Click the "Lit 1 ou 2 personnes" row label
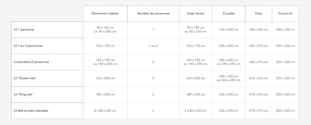 tap(28, 46)
